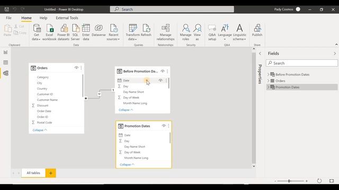Add a new layout tab
The image size is (339, 190).
tap(51, 173)
